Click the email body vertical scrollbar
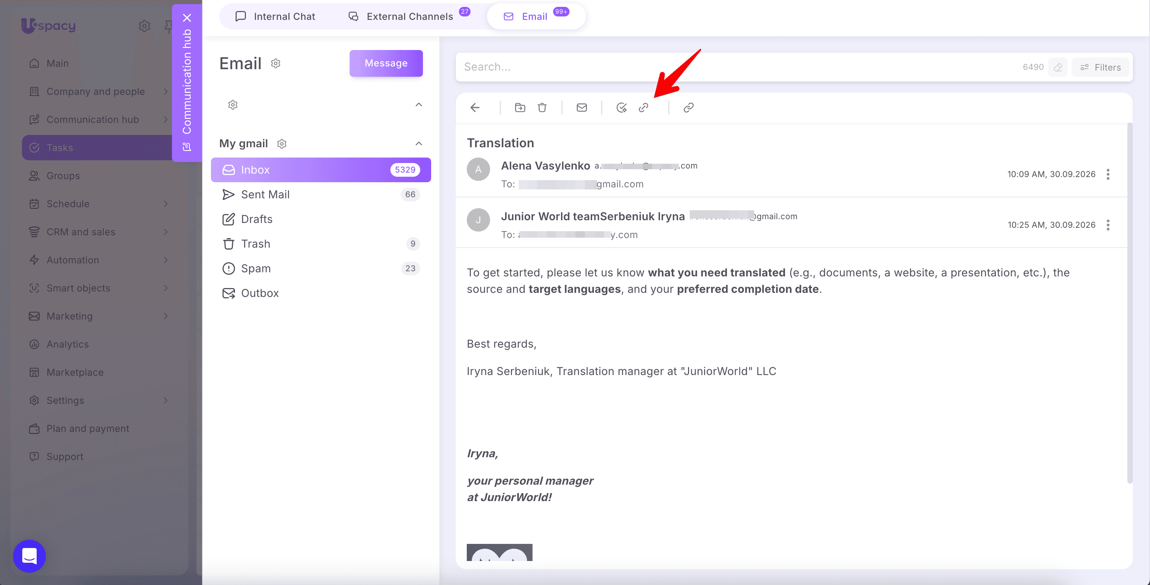Viewport: 1150px width, 585px height. 1130,304
